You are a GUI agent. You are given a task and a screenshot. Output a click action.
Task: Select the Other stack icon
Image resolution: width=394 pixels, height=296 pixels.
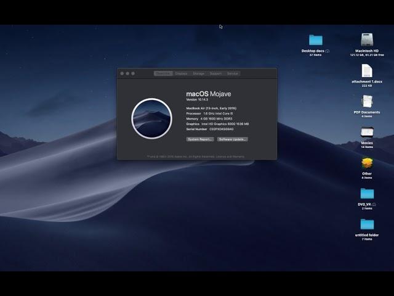[367, 163]
